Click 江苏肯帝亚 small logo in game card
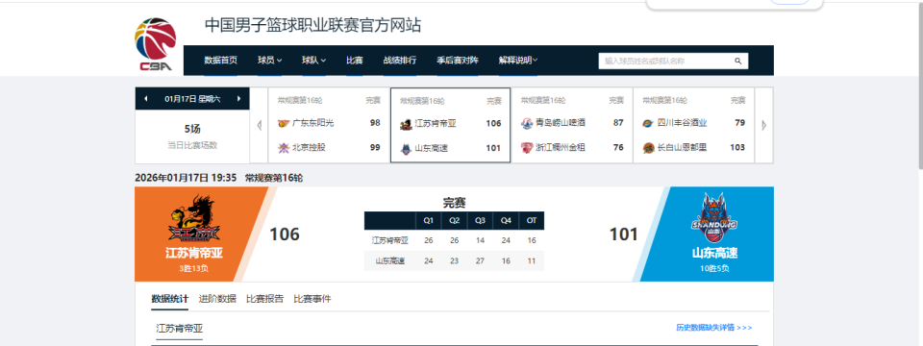Image resolution: width=923 pixels, height=346 pixels. click(406, 124)
